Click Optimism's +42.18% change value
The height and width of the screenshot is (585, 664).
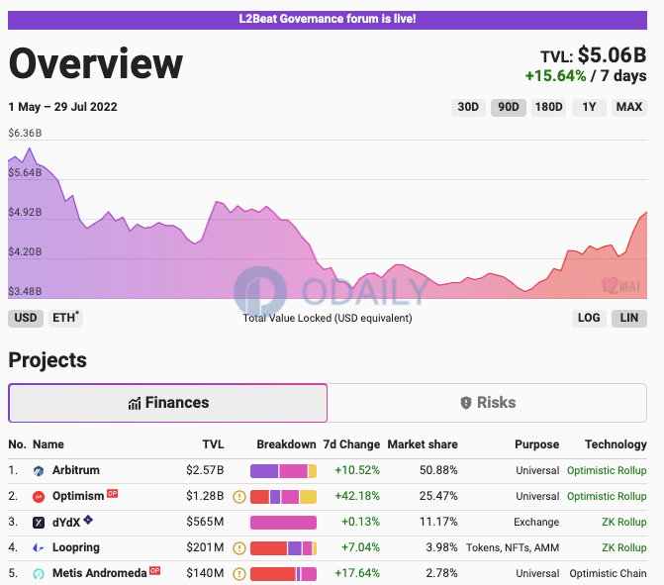pos(357,497)
